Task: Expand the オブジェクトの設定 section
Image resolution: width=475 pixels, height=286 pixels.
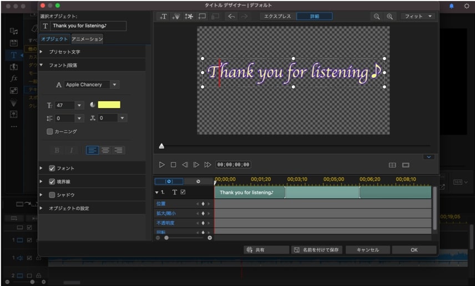Action: (x=41, y=208)
